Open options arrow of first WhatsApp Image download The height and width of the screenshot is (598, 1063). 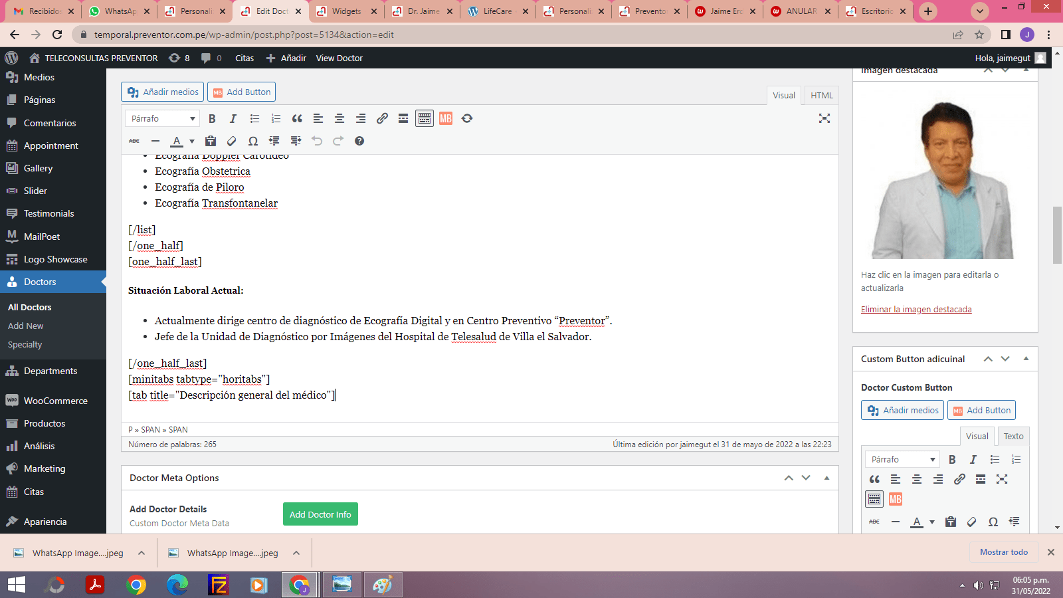142,553
